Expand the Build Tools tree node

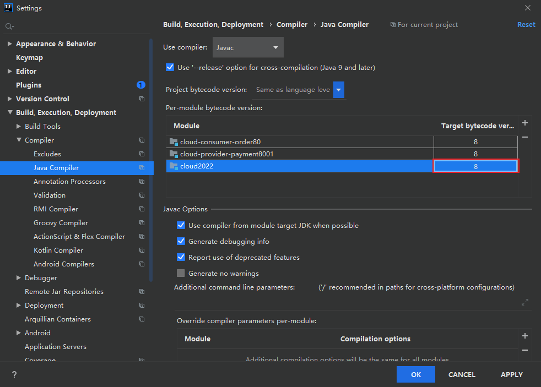click(x=19, y=126)
